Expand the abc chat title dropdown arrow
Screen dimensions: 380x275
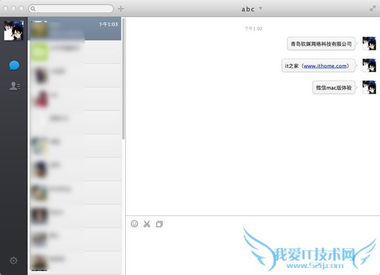pos(260,8)
